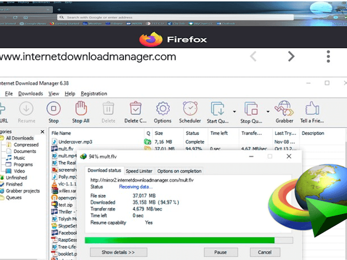Click the Cancel button
This screenshot has width=347, height=260.
(265, 252)
